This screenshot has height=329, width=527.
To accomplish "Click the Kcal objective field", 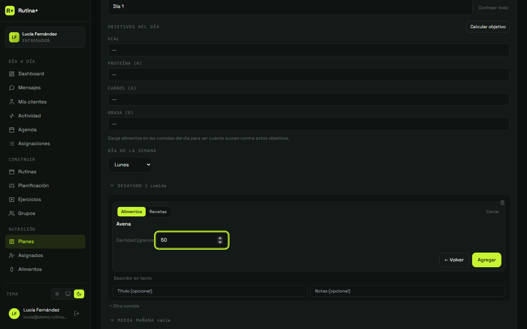I will click(309, 50).
